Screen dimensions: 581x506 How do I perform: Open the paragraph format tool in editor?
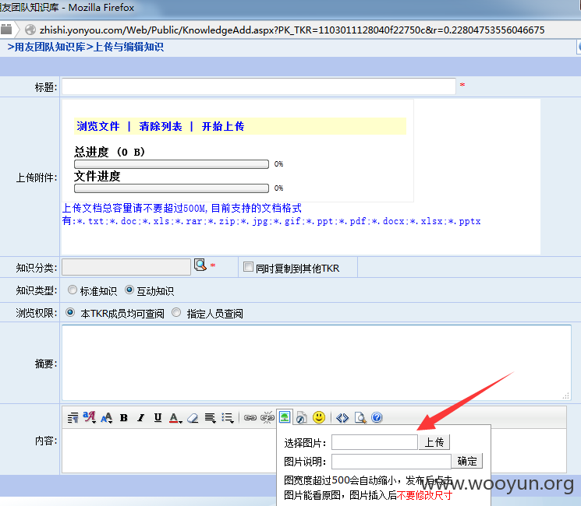click(x=73, y=417)
